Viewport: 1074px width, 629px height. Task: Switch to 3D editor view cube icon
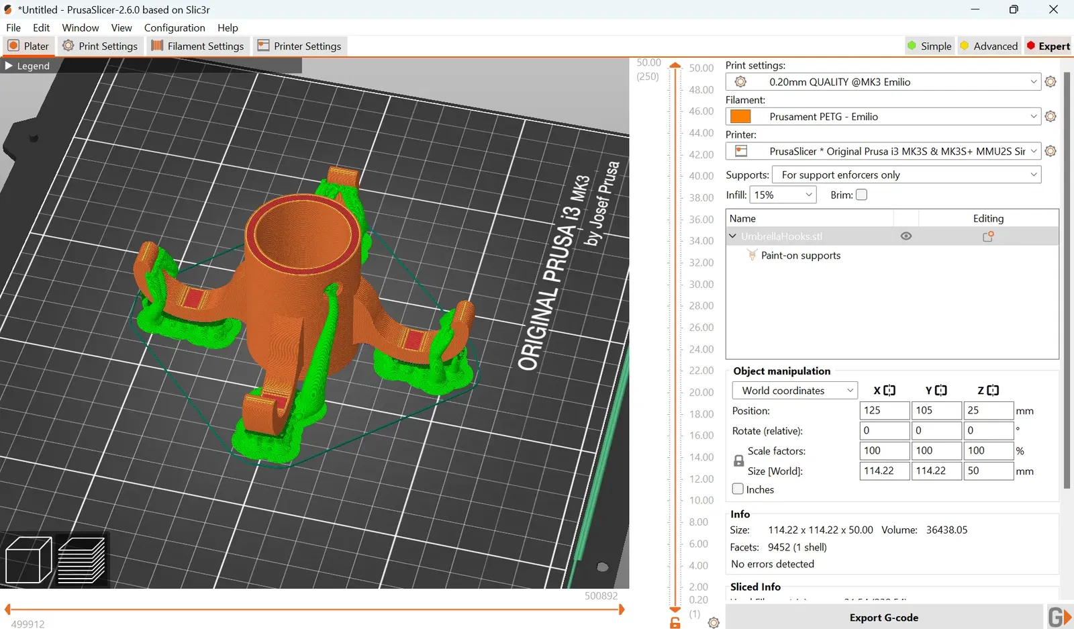[x=28, y=560]
